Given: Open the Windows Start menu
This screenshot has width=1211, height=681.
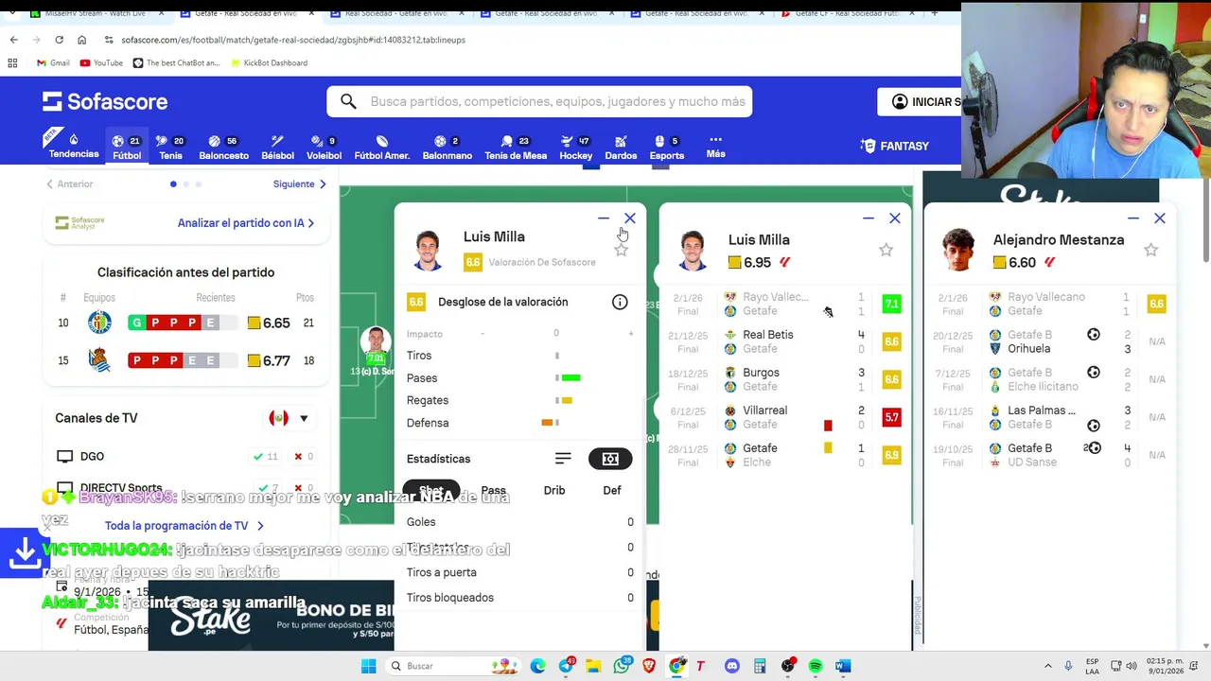Looking at the screenshot, I should [369, 666].
